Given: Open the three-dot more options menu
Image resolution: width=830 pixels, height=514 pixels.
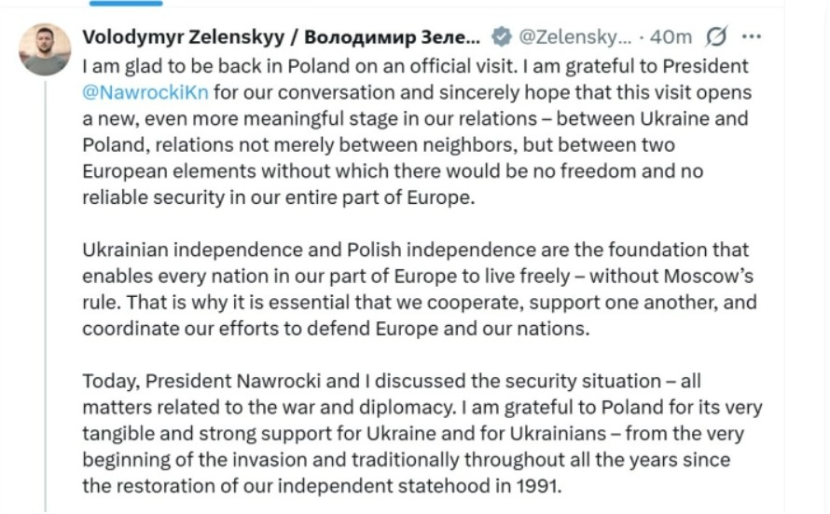Looking at the screenshot, I should click(751, 36).
